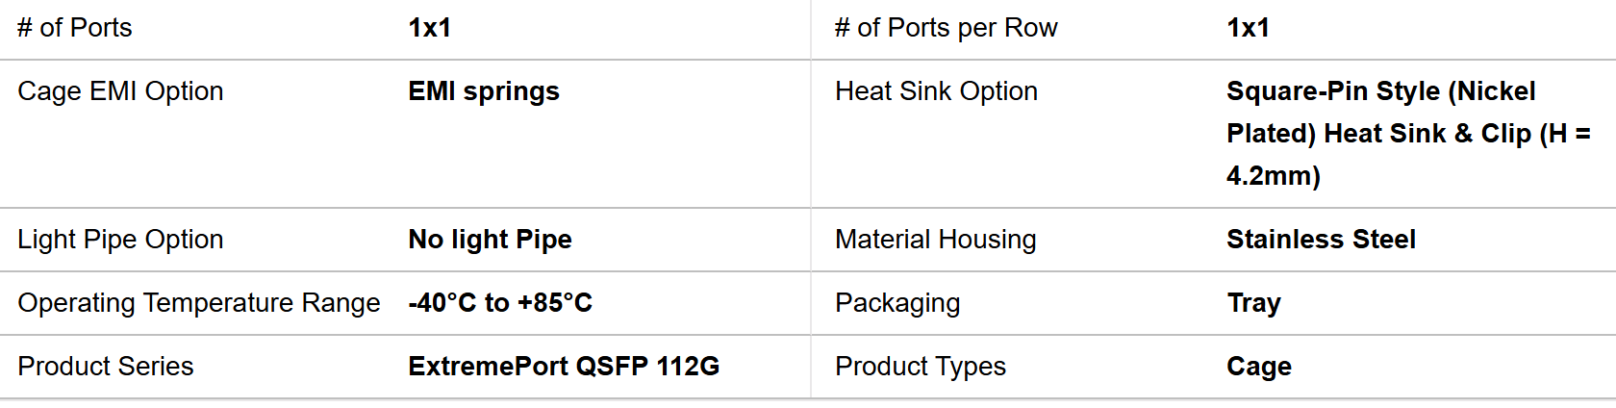This screenshot has width=1616, height=408.
Task: Select the 'ExtremePort QSFP 112G' value
Action: (x=564, y=367)
